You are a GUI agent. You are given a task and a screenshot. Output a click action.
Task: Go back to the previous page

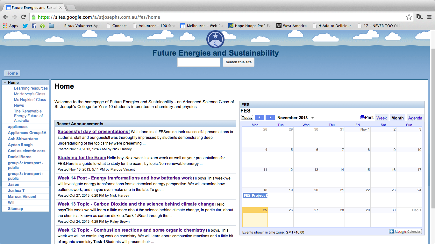(x=6, y=17)
